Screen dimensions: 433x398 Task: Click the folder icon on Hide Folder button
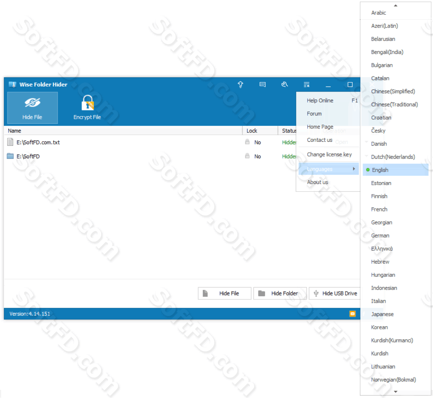pos(261,293)
